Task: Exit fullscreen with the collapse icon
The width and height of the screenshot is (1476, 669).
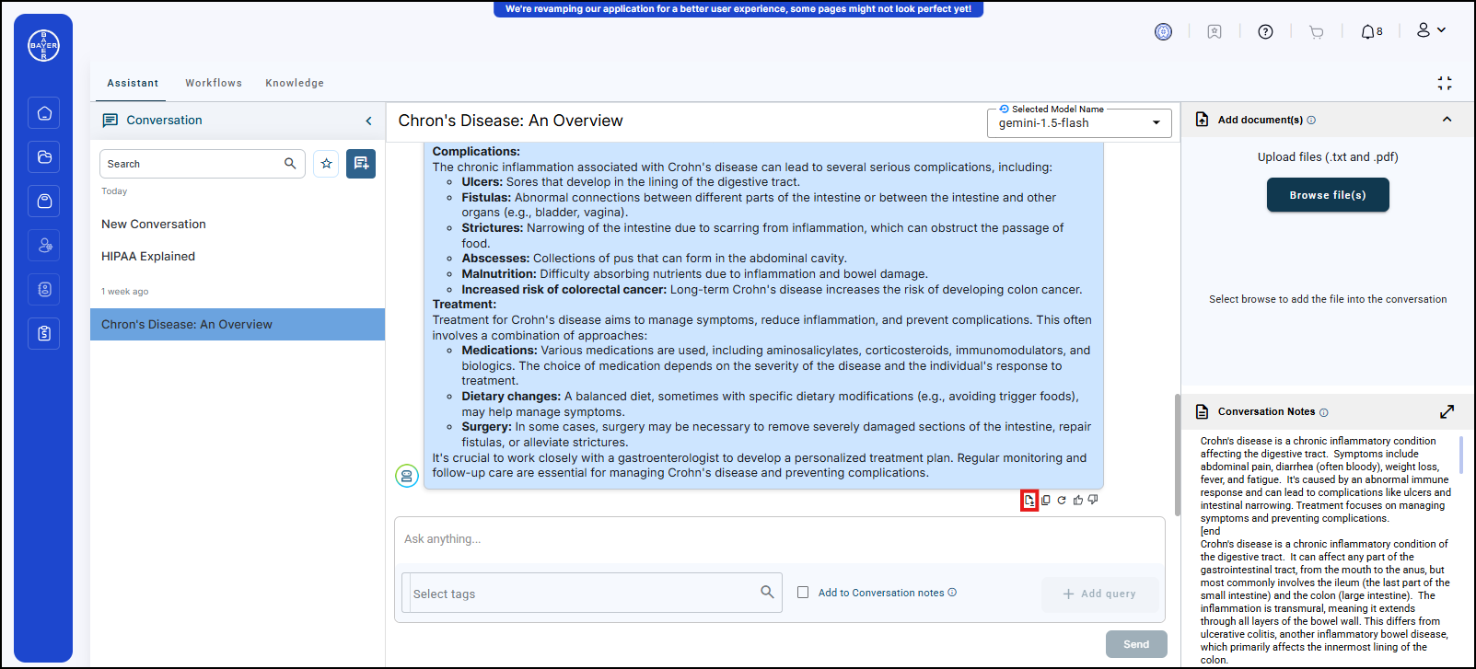Action: 1445,84
